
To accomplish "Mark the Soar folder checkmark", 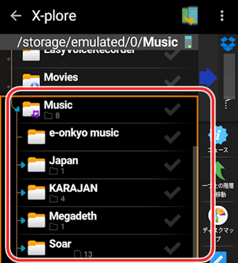I will [x=173, y=248].
